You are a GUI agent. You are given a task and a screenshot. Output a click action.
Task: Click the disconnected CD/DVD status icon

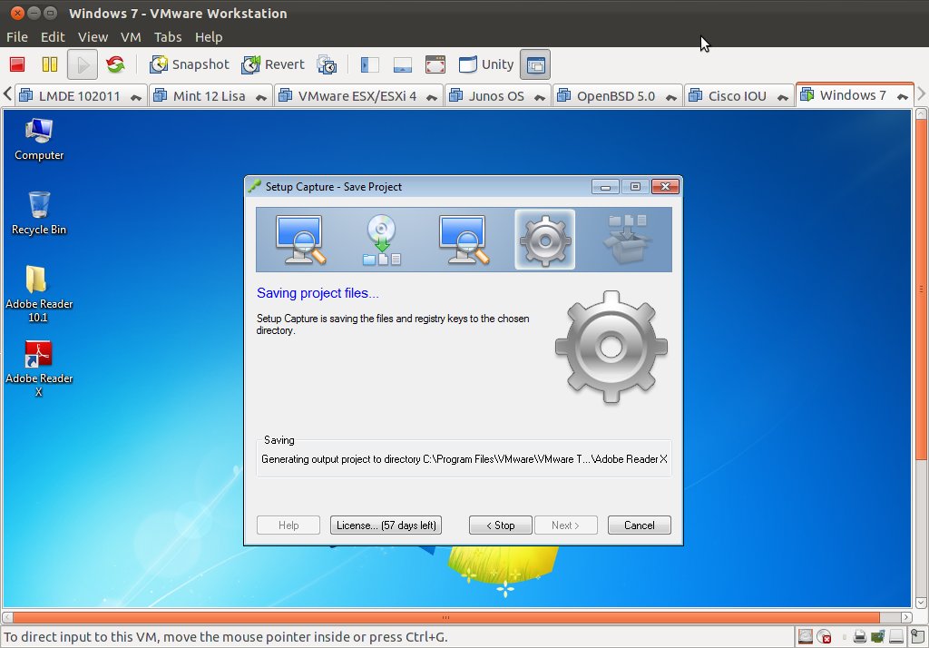click(824, 636)
